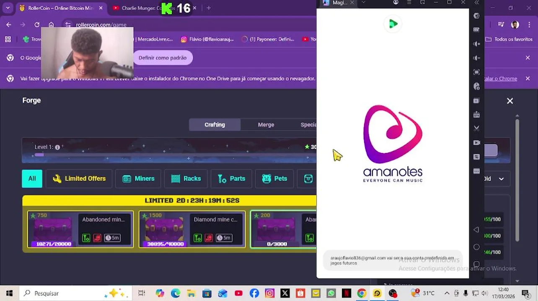Image resolution: width=538 pixels, height=301 pixels.
Task: Open the Payoneer bookmark
Action: (268, 39)
